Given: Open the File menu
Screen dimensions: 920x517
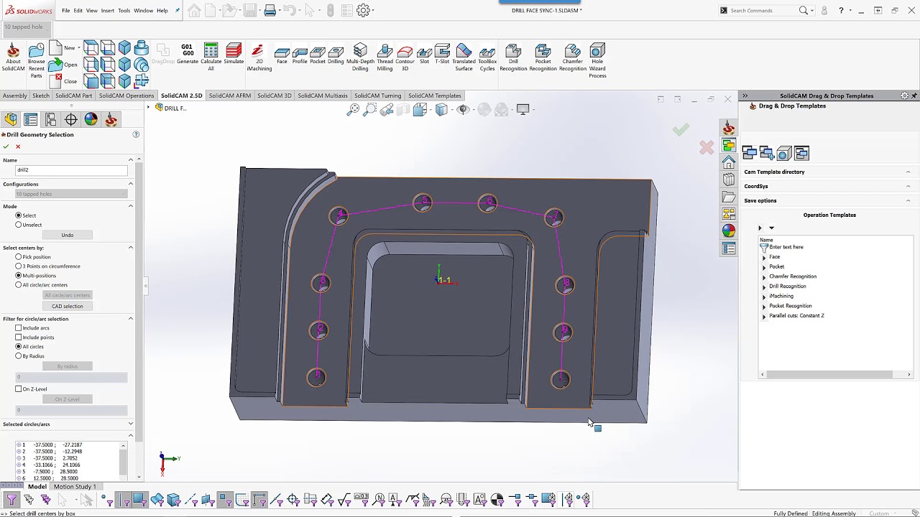Looking at the screenshot, I should [66, 11].
